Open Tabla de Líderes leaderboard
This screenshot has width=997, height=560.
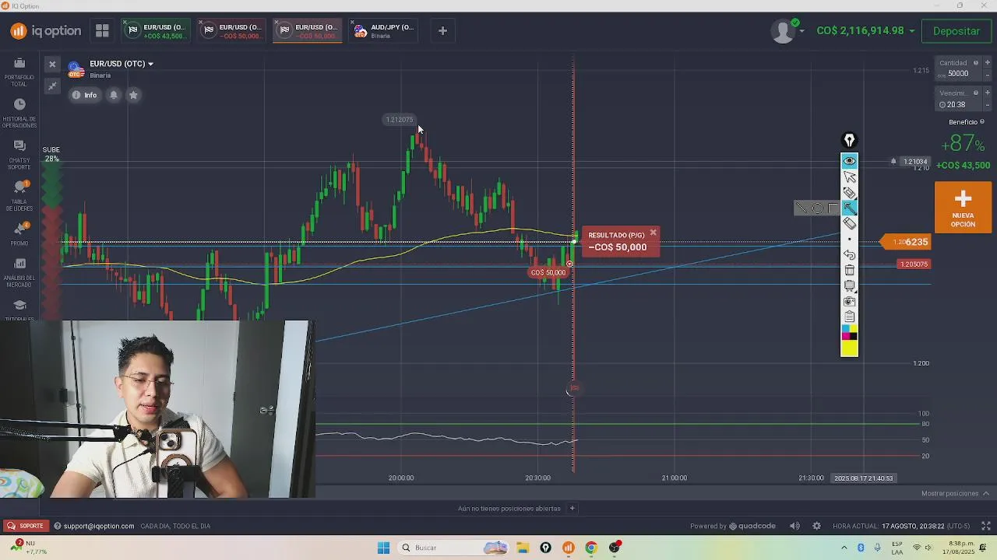[19, 195]
